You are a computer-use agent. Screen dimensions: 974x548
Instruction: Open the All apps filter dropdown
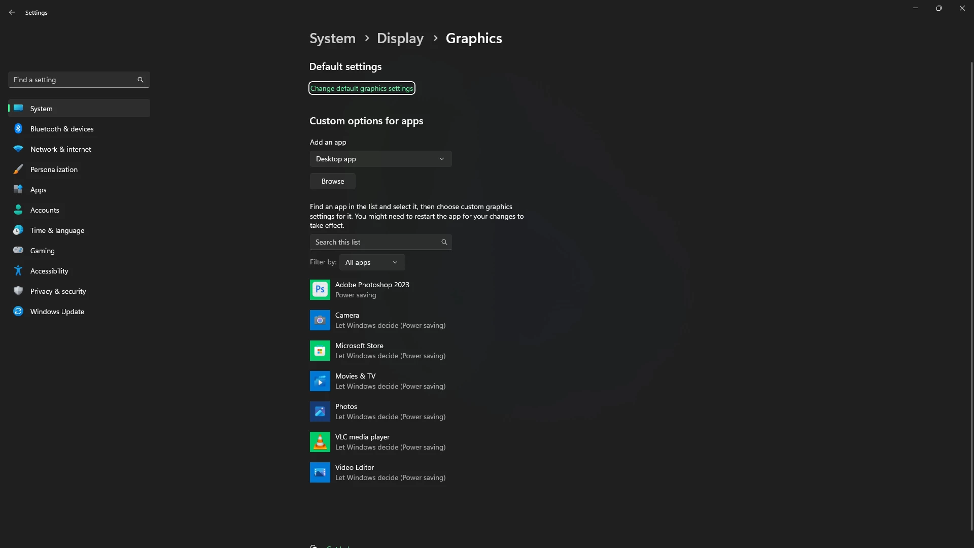click(x=372, y=262)
